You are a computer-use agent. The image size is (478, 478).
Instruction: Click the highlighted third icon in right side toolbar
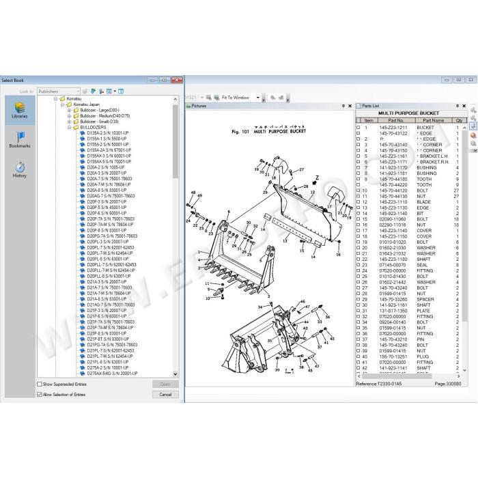[x=473, y=126]
